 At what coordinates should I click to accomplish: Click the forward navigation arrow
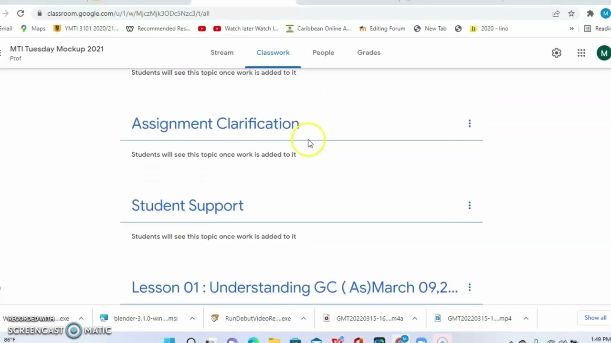coord(5,13)
